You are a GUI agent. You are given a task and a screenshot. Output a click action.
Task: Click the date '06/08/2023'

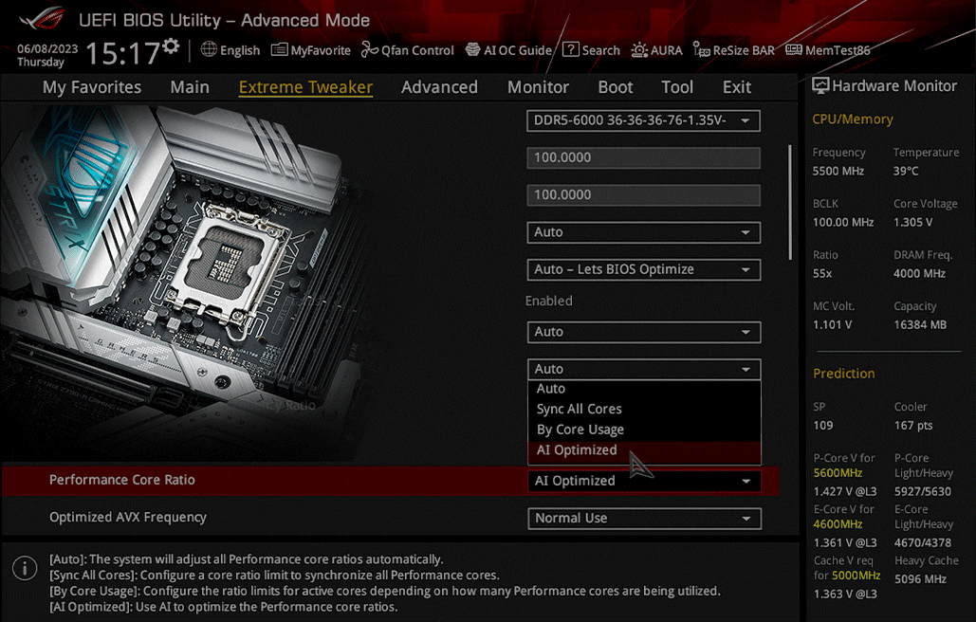(x=47, y=48)
